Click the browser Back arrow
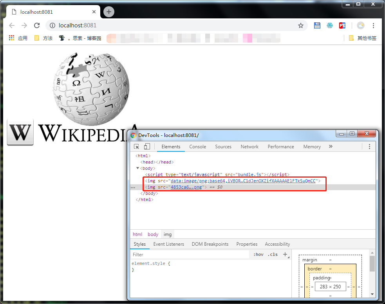Image resolution: width=385 pixels, height=304 pixels. (x=11, y=25)
